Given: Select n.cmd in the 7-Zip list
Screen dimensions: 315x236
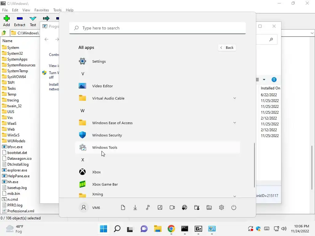Looking at the screenshot, I should pos(10,199).
